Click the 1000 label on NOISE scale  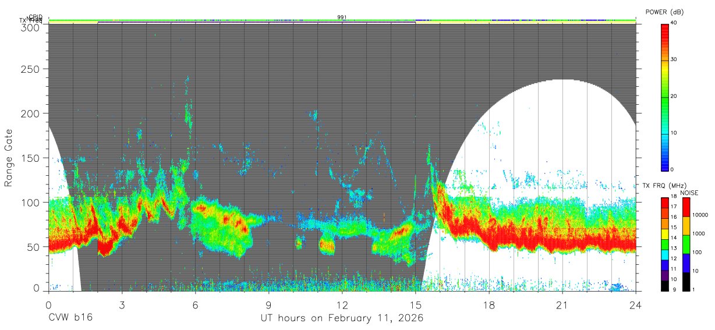point(698,233)
